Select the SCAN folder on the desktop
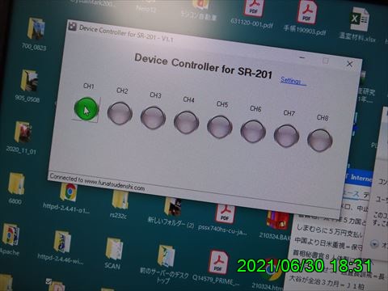 coord(114,249)
